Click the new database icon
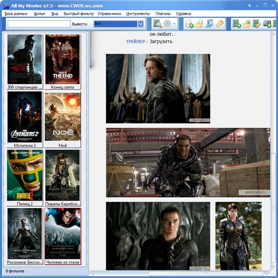Image resolution: width=278 pixels, height=278 pixels. [x=189, y=24]
